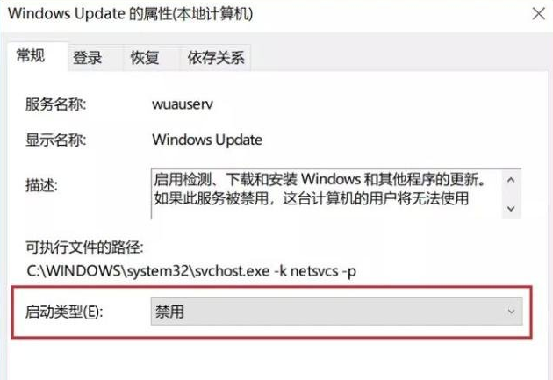Click the 服务名称 label
The width and height of the screenshot is (553, 380).
tap(55, 104)
